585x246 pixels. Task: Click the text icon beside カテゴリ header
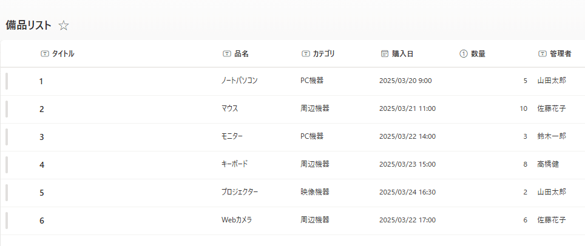[x=305, y=54]
